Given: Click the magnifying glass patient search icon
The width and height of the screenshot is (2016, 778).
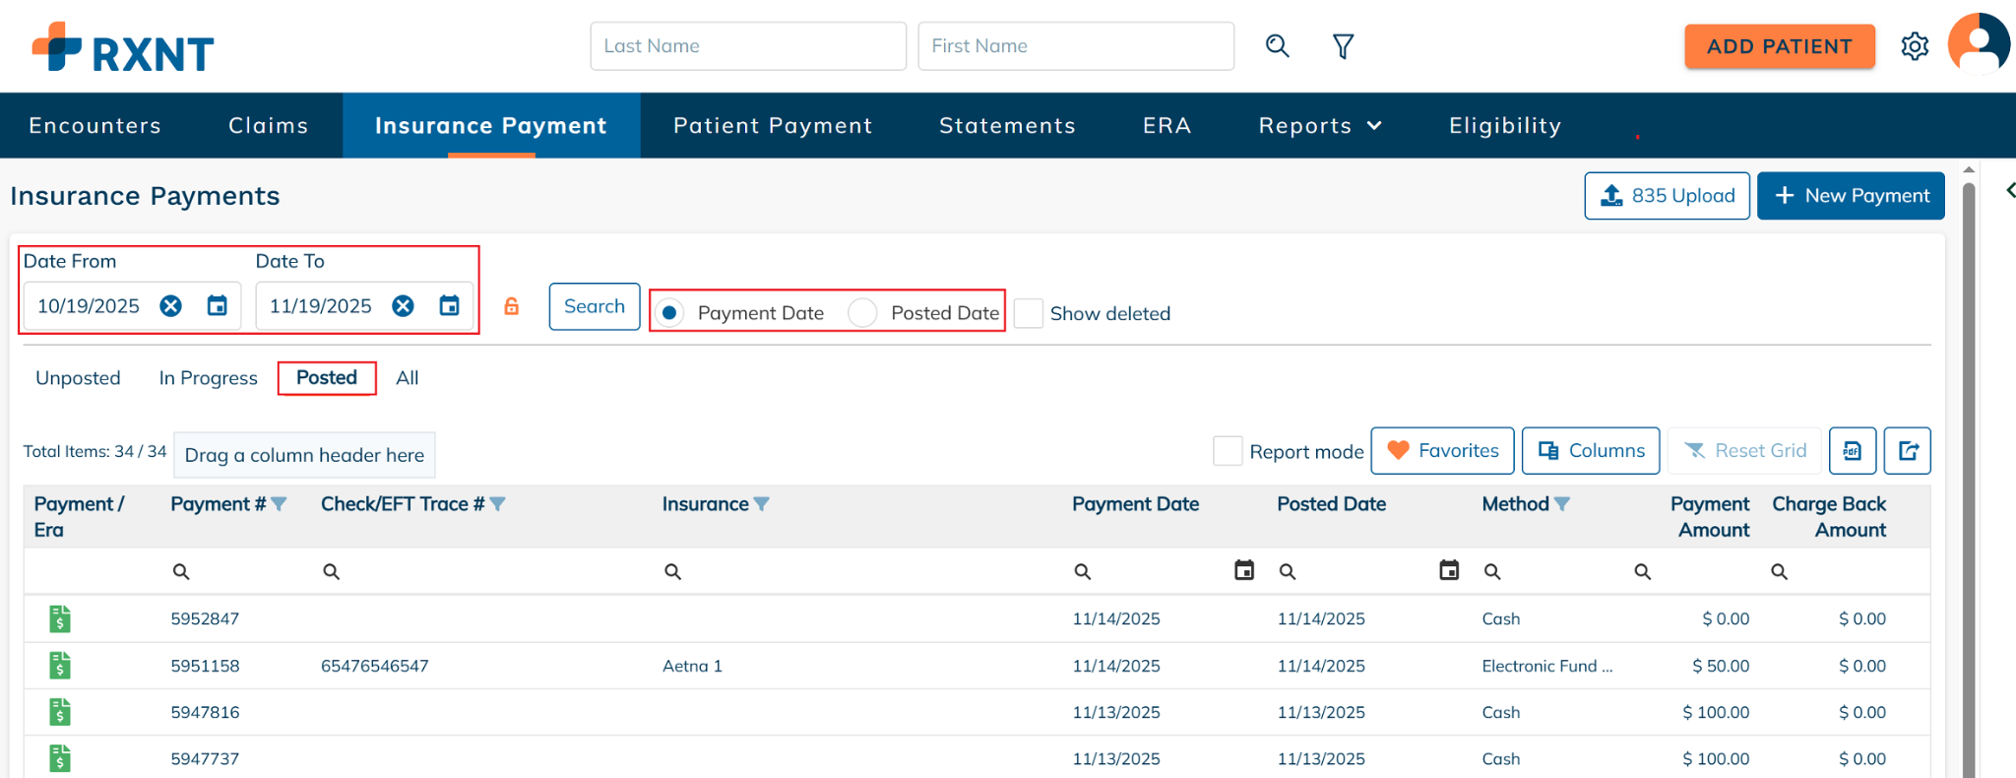Looking at the screenshot, I should 1277,46.
